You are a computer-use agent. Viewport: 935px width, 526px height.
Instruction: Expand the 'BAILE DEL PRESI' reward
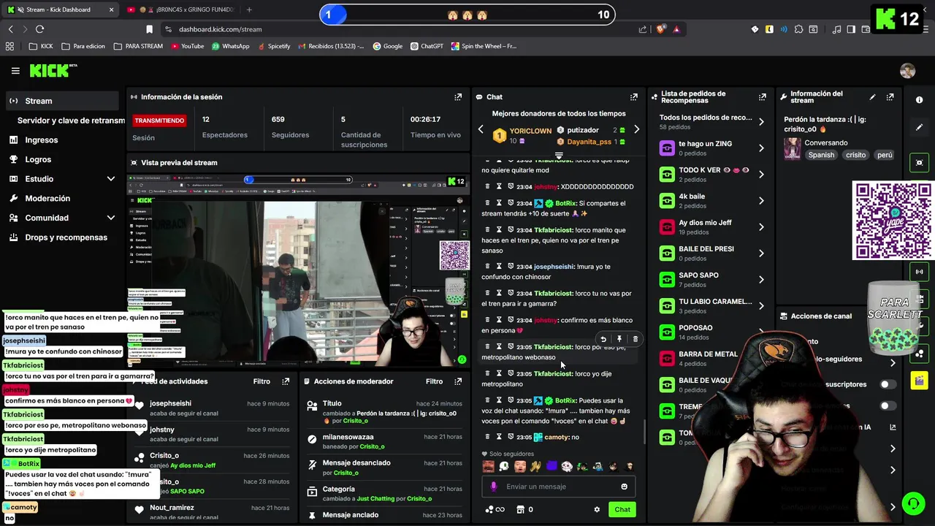(x=761, y=254)
